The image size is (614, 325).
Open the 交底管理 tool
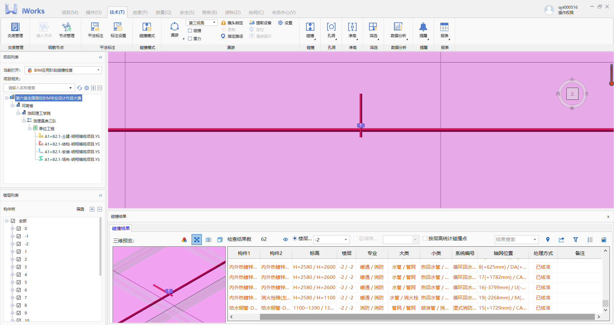pos(15,30)
